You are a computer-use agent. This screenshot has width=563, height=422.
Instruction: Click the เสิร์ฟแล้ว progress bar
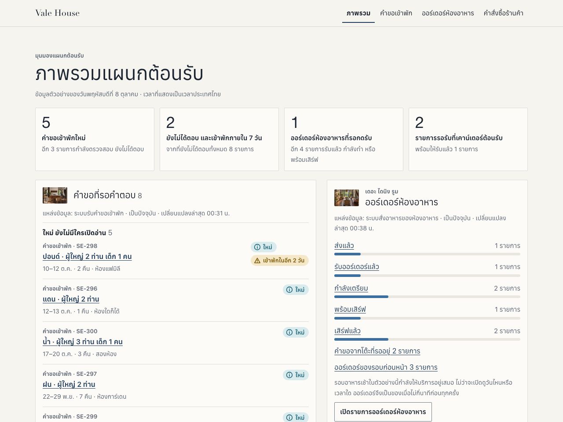(x=427, y=339)
